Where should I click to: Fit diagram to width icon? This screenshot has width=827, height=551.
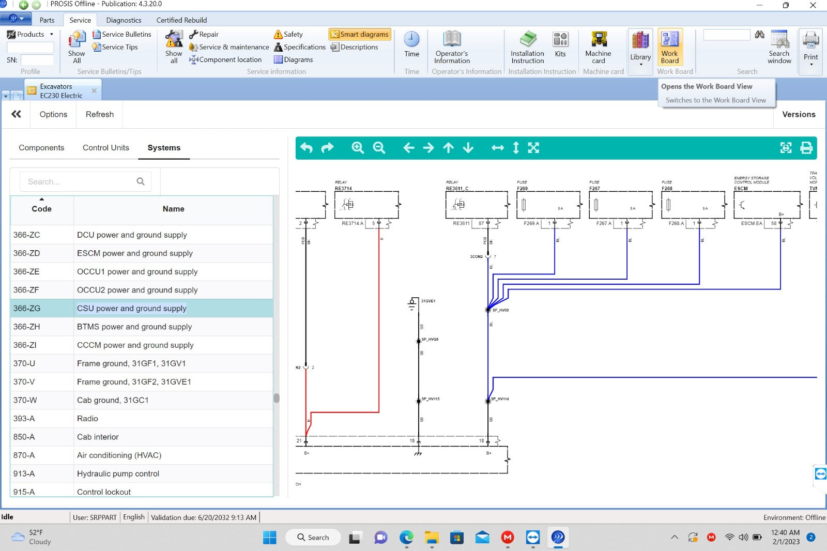(x=497, y=148)
